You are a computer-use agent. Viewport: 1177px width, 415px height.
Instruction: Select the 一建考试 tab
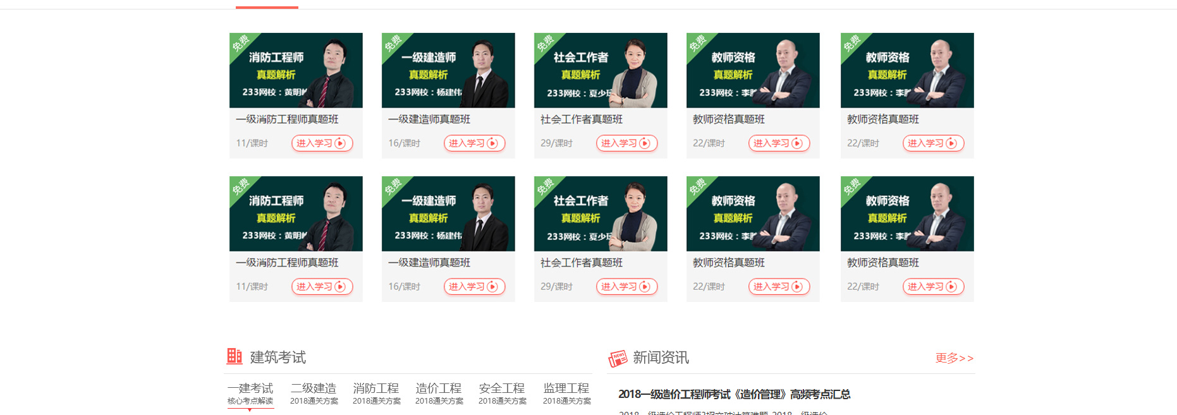[x=250, y=394]
